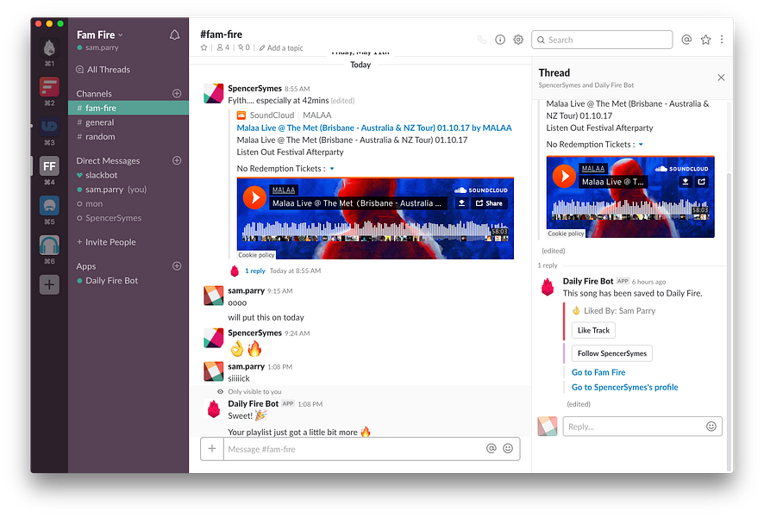Add a topic to the channel

pyautogui.click(x=281, y=47)
